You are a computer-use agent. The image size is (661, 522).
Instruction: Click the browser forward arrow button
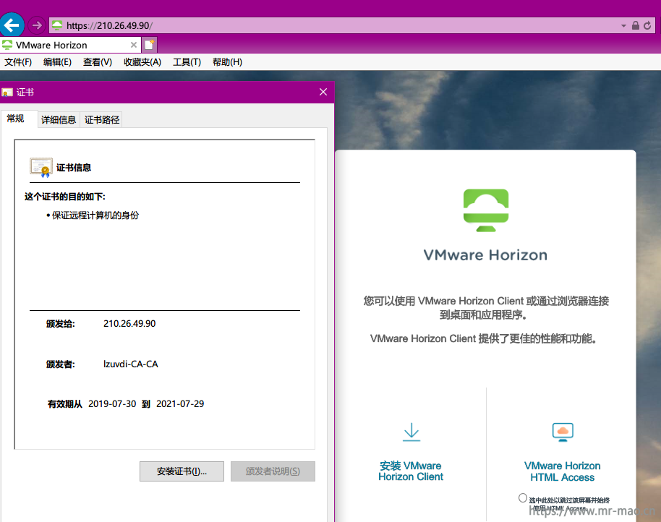point(37,25)
